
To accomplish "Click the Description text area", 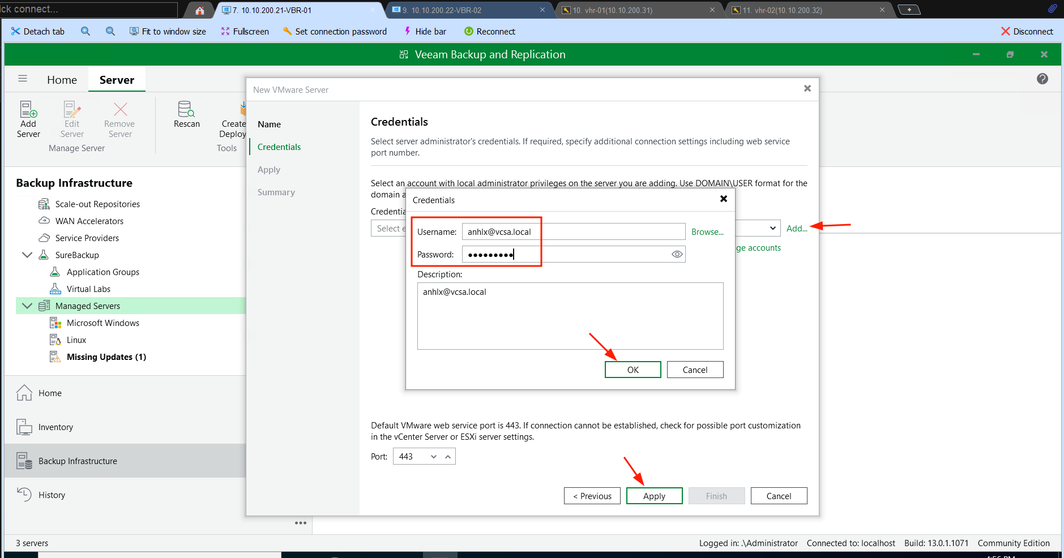I will [570, 316].
